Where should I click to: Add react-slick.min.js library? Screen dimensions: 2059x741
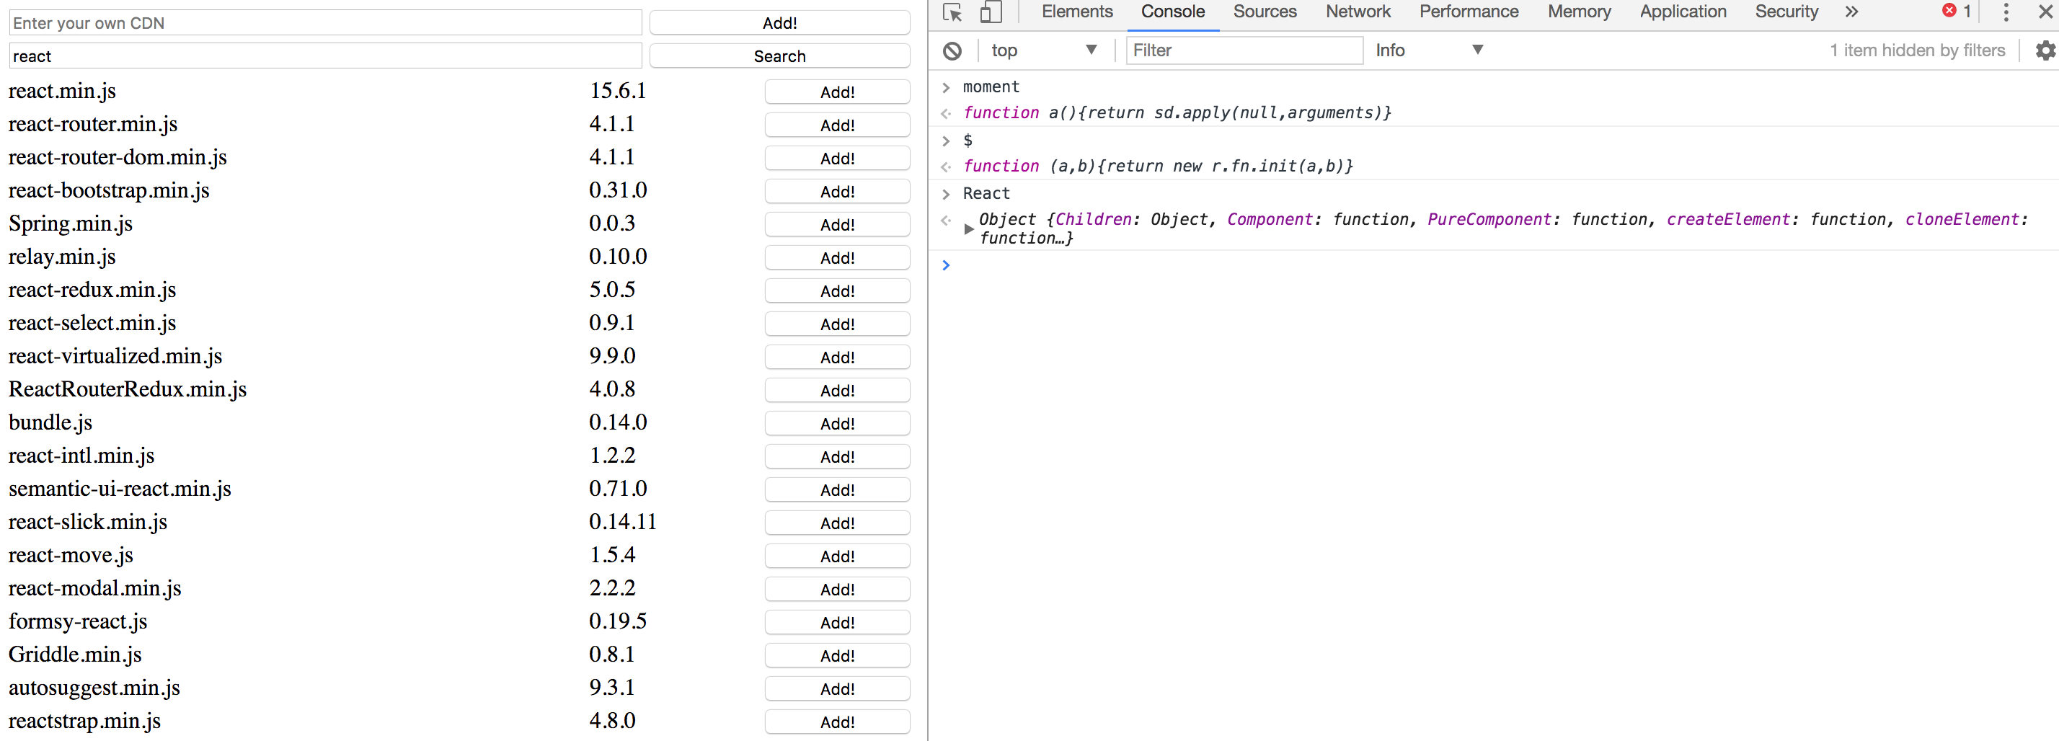(x=837, y=523)
